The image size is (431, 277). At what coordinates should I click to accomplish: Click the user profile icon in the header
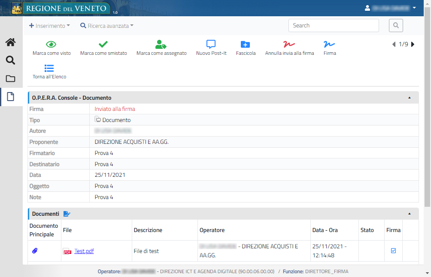367,8
